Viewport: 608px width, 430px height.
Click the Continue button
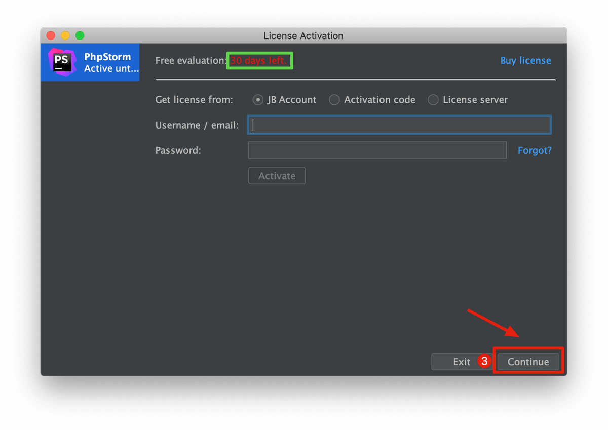[x=528, y=362]
